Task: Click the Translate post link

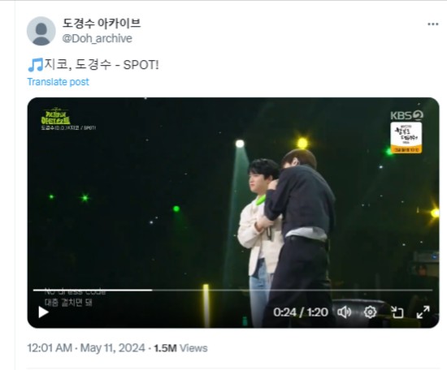Action: [59, 82]
